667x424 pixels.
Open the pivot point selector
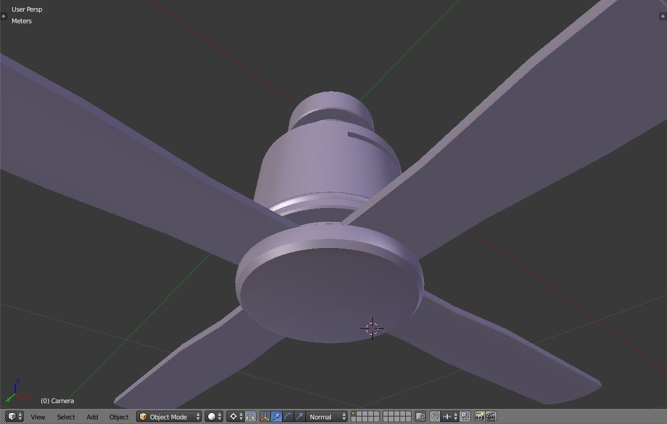(x=236, y=417)
